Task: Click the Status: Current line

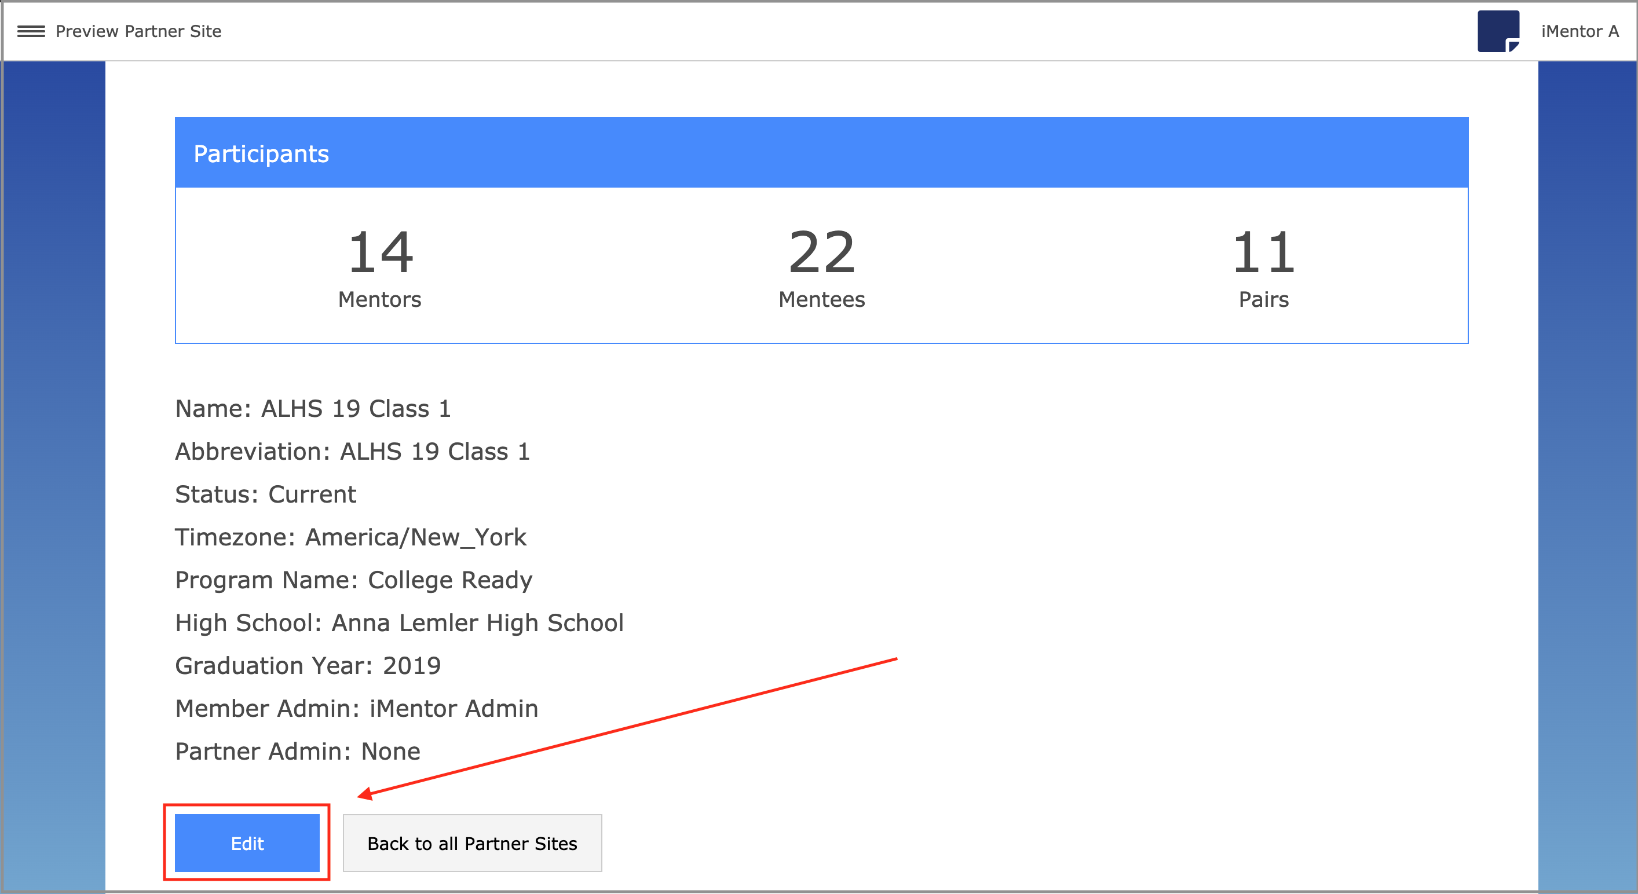Action: point(265,494)
